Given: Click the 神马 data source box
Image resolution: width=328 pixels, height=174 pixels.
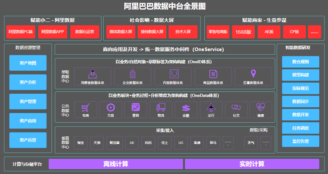Looking at the screenshot, I should point(213,143).
